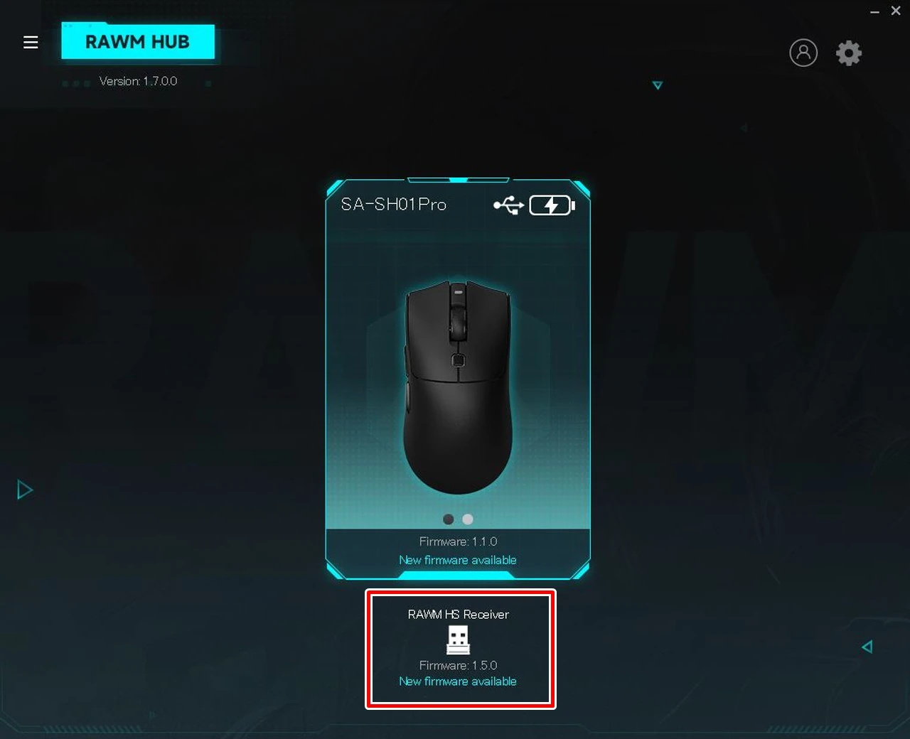This screenshot has height=739, width=910.
Task: Open the user account profile icon
Action: click(803, 53)
